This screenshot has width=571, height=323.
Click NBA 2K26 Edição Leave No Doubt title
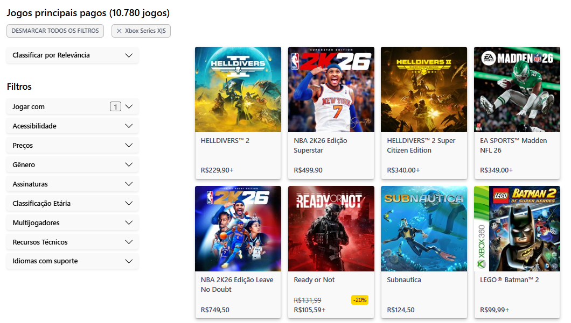pos(237,284)
